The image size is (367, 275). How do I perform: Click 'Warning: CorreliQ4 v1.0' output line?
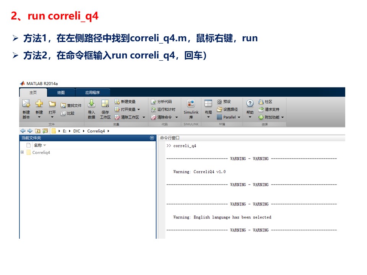point(200,171)
